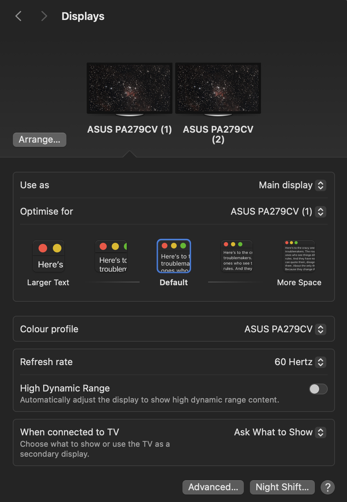This screenshot has height=502, width=347.
Task: Toggle the High Dynamic Range switch
Action: click(318, 389)
